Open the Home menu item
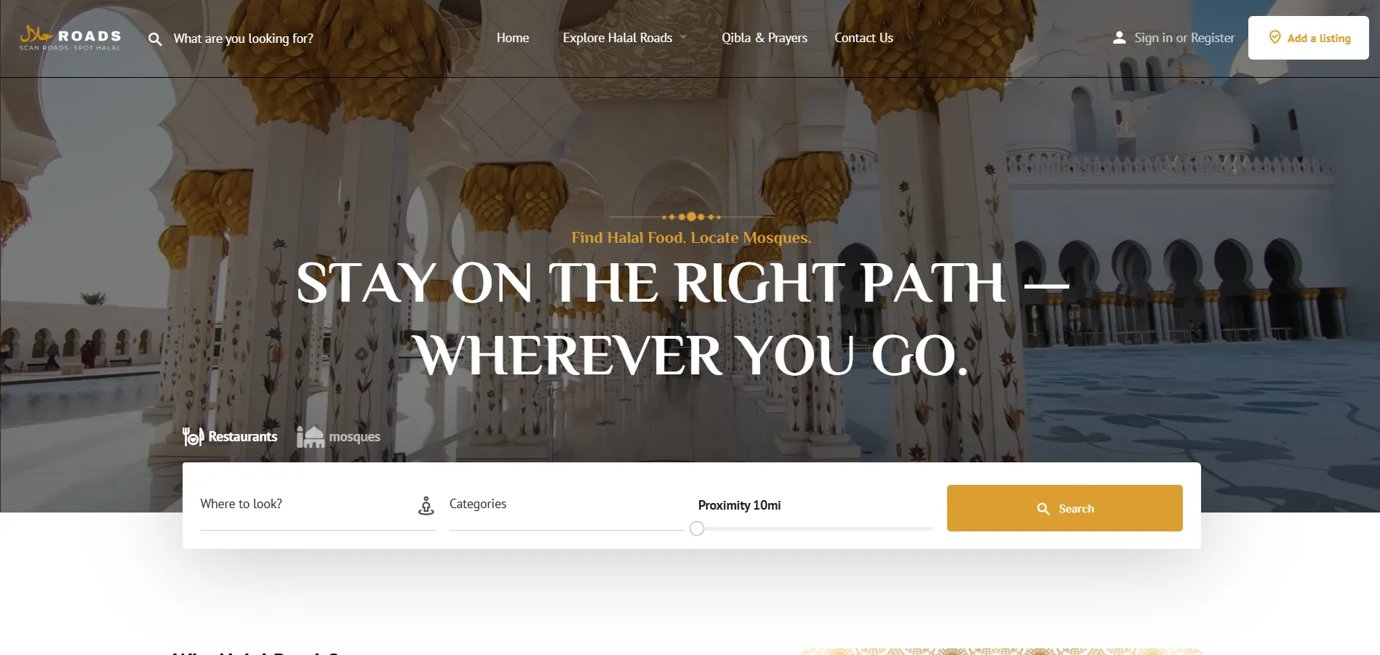 513,38
